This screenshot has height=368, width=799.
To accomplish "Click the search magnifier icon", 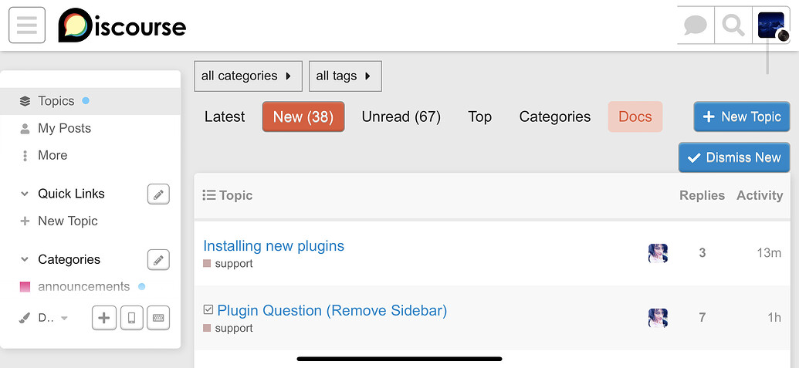I will click(x=733, y=25).
